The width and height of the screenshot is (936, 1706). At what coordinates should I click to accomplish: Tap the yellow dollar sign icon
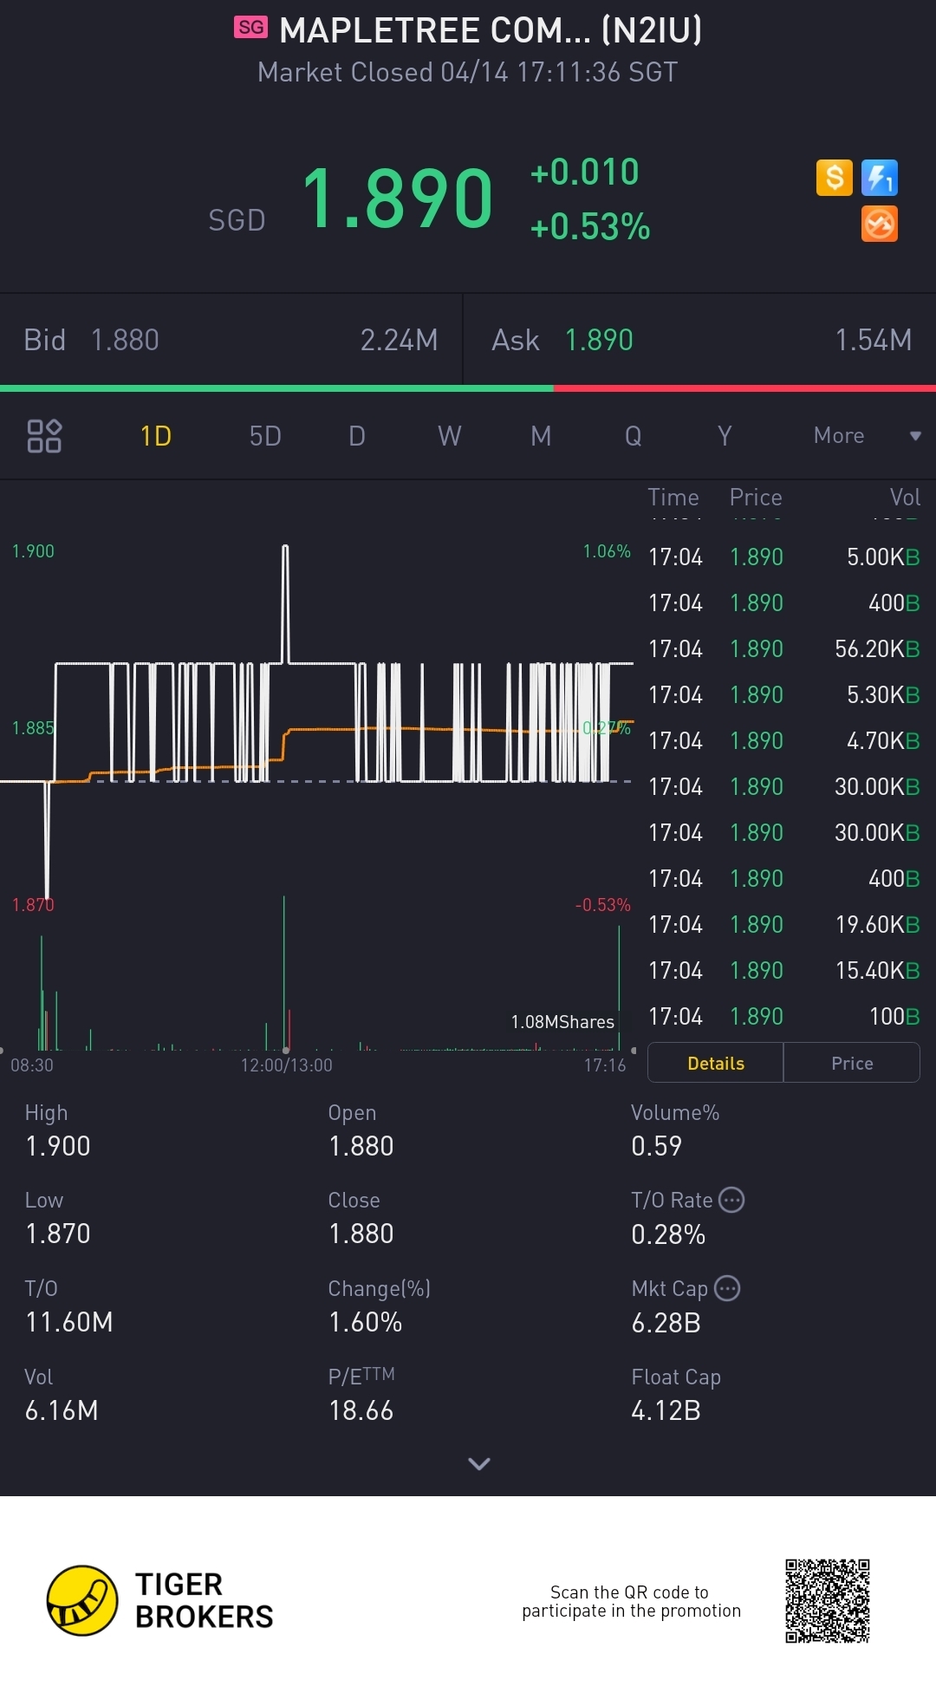coord(834,178)
